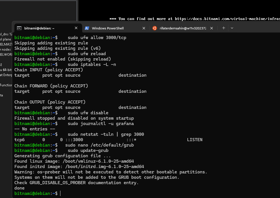Expand the new tab profile dropdown chevron
The width and height of the screenshot is (280, 198).
tap(232, 28)
